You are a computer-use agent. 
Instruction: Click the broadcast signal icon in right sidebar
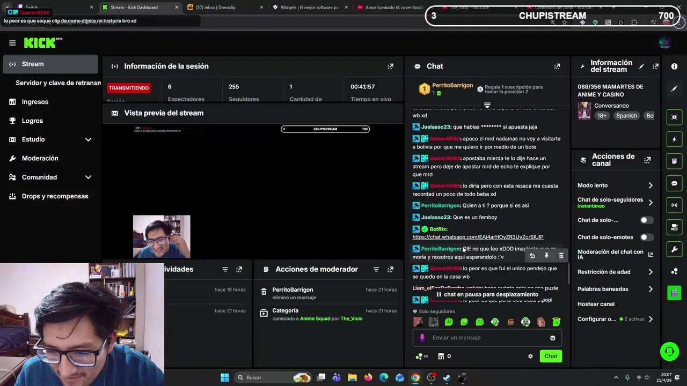(x=674, y=205)
